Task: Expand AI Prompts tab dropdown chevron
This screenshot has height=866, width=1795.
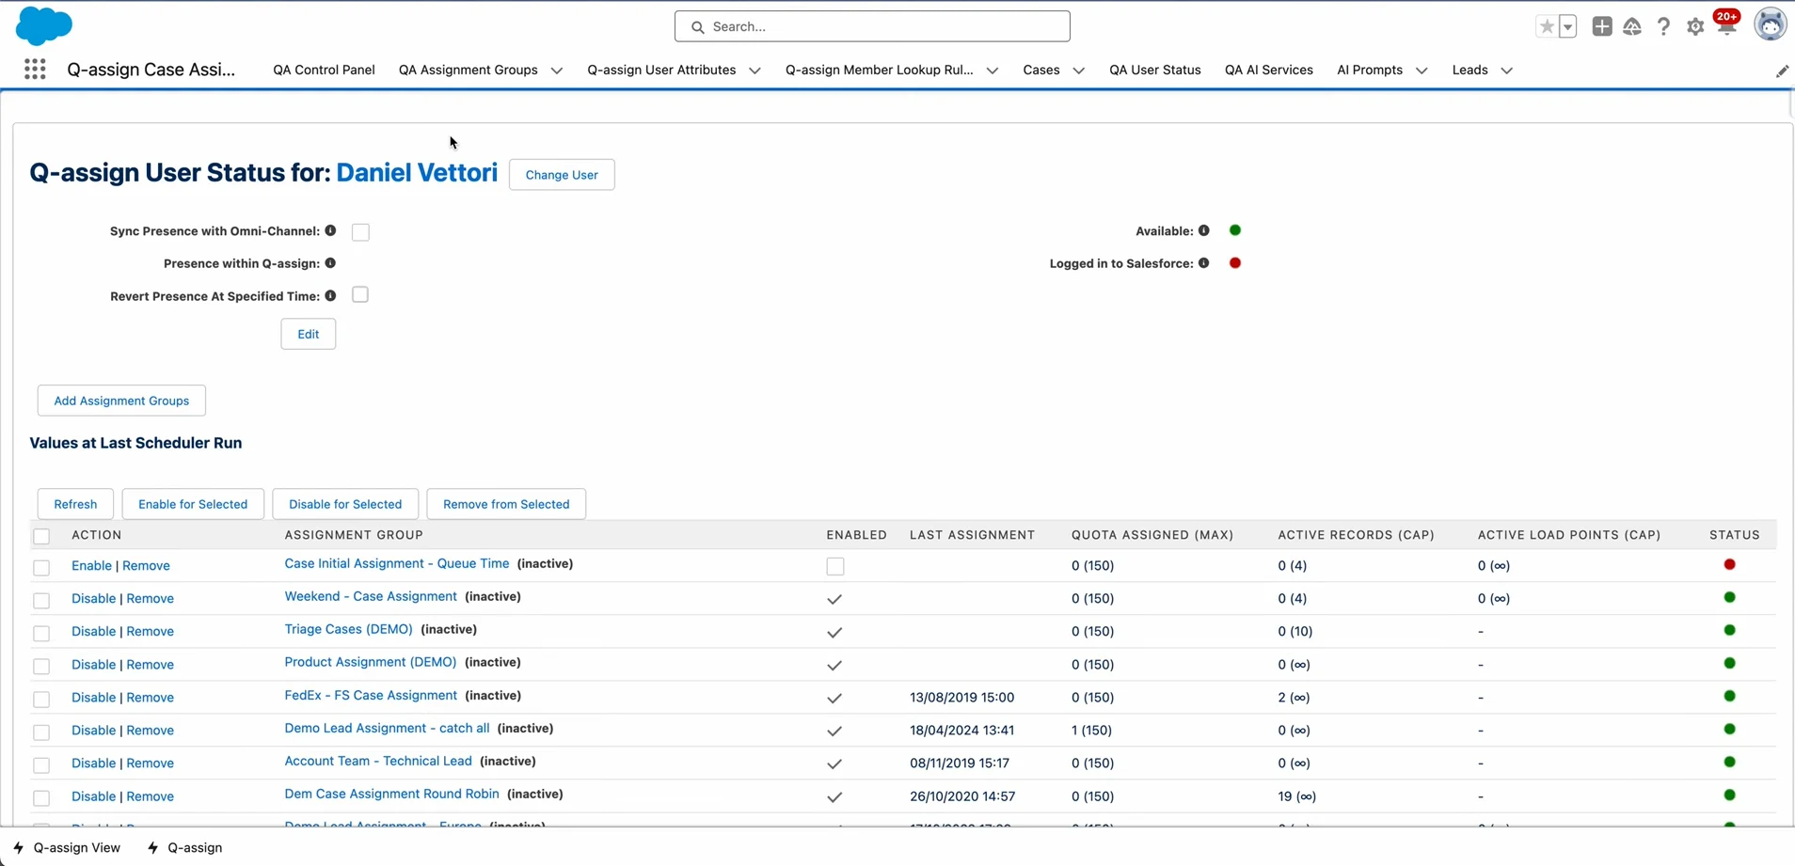Action: tap(1421, 71)
